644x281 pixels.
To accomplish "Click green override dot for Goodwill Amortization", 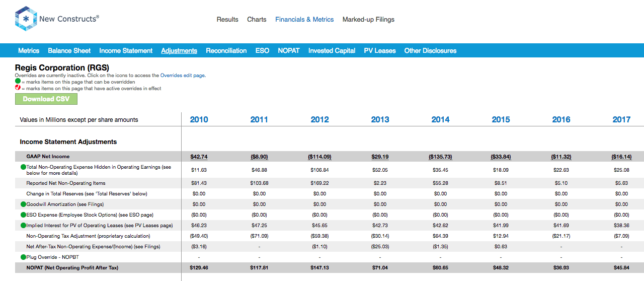I will (23, 204).
